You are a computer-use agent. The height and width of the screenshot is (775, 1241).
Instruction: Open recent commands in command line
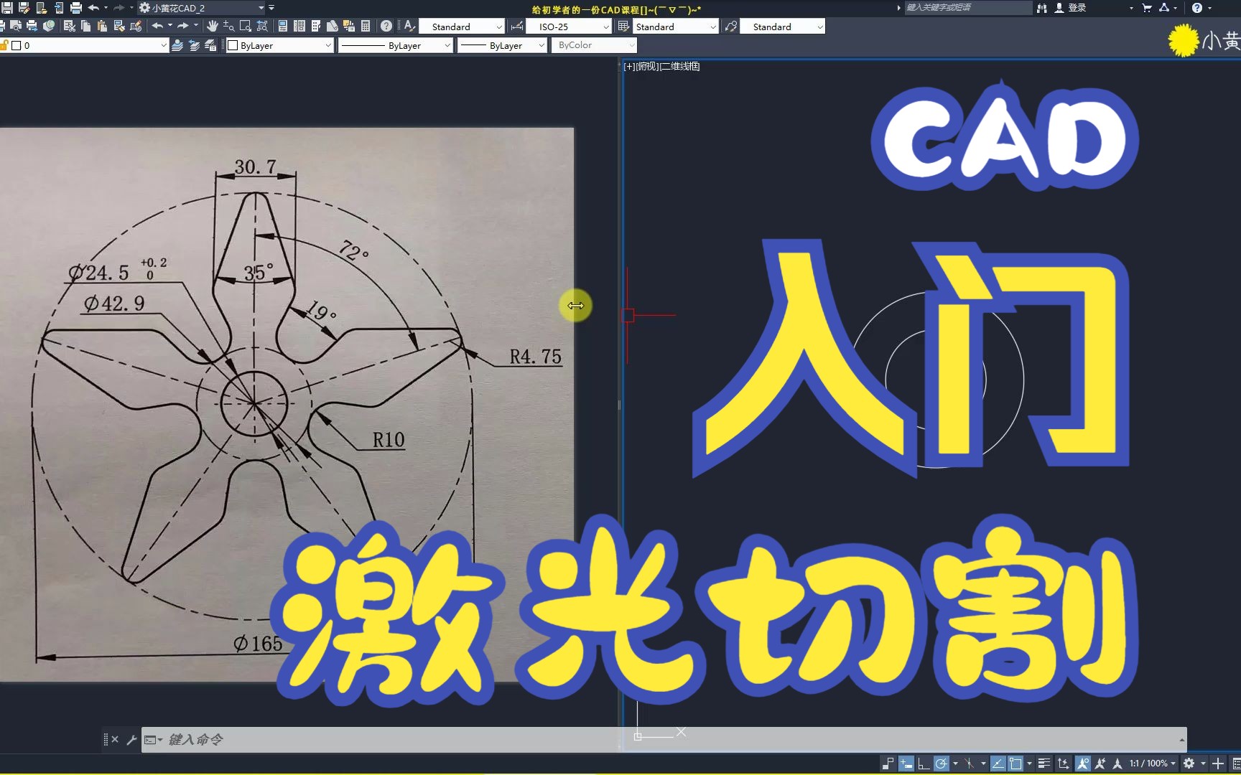tap(153, 739)
